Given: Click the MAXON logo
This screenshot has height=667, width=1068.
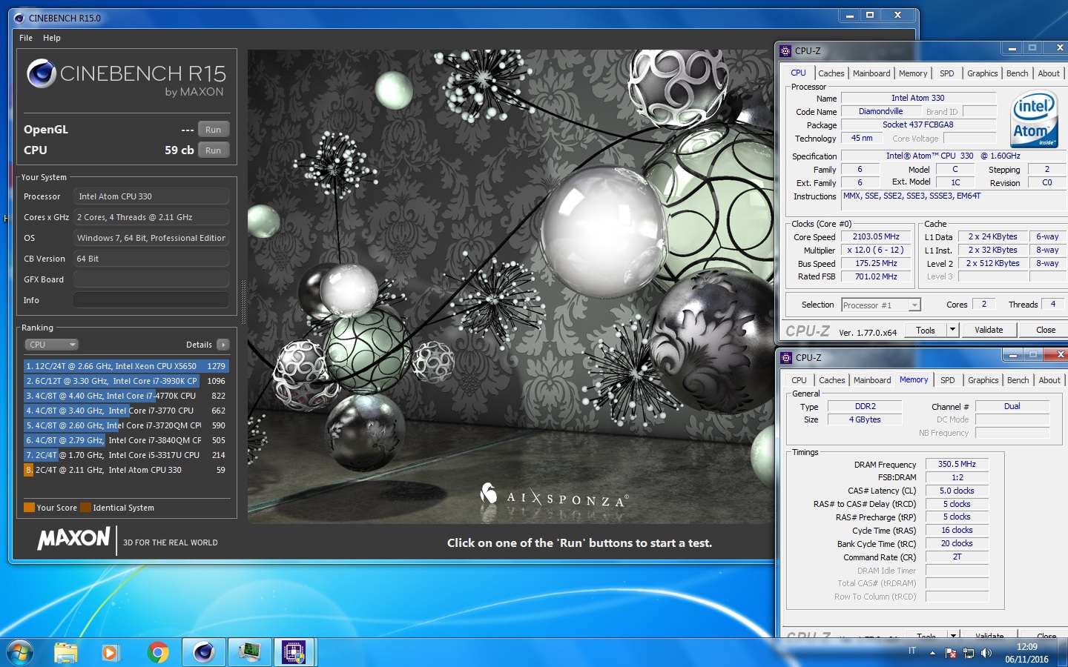Looking at the screenshot, I should [73, 539].
